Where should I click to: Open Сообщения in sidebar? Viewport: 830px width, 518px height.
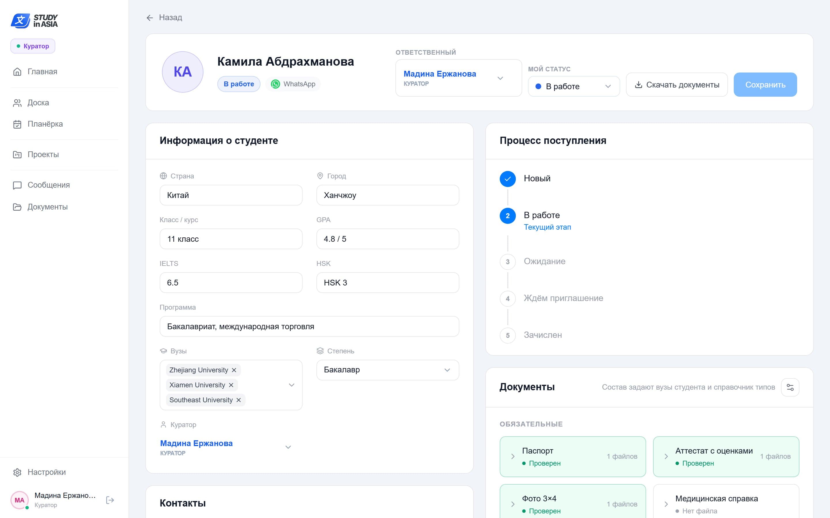click(x=64, y=185)
